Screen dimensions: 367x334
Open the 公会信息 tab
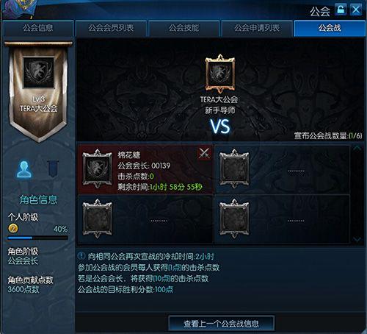point(38,28)
